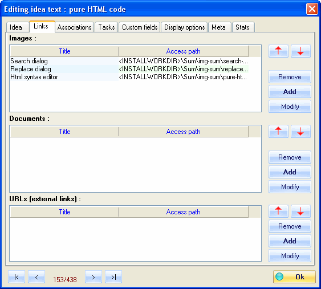This screenshot has width=321, height=289.
Task: Add a new image link
Action: point(290,92)
